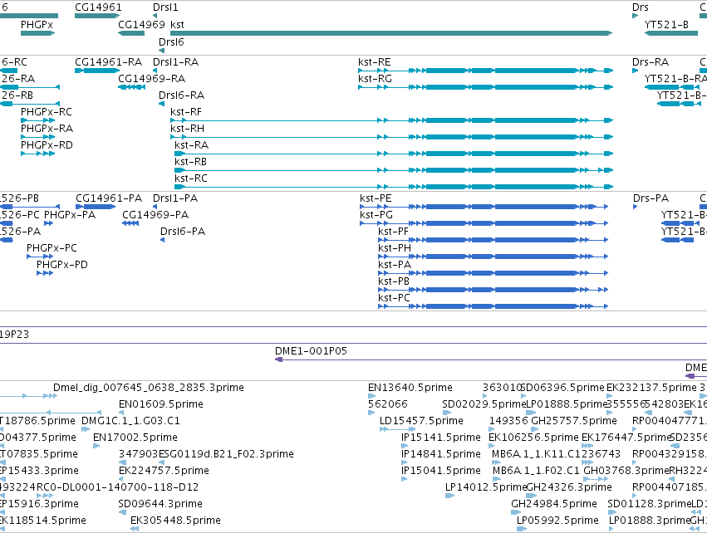Image resolution: width=707 pixels, height=533 pixels.
Task: Click EST LD15457.5prime label
Action: click(421, 421)
